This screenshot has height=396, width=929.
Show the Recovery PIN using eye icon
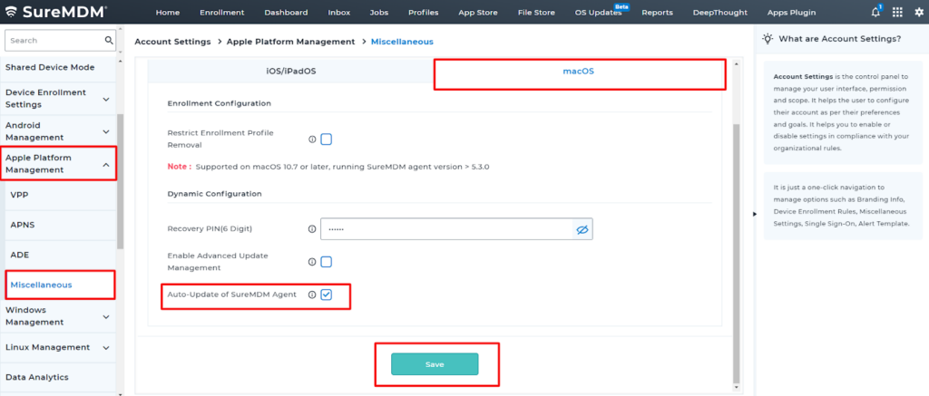(582, 230)
